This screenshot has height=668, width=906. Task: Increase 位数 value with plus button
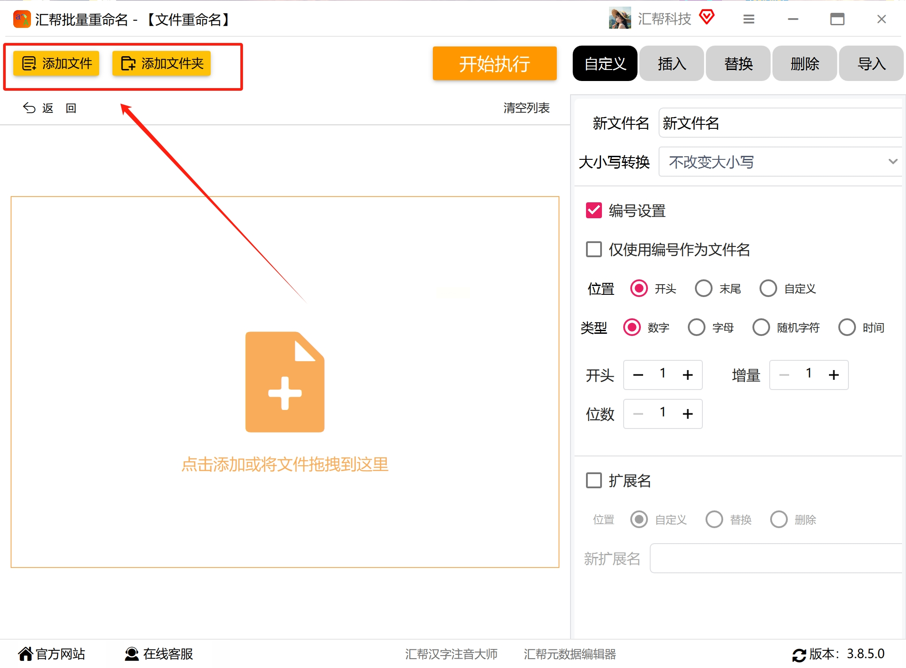tap(687, 414)
